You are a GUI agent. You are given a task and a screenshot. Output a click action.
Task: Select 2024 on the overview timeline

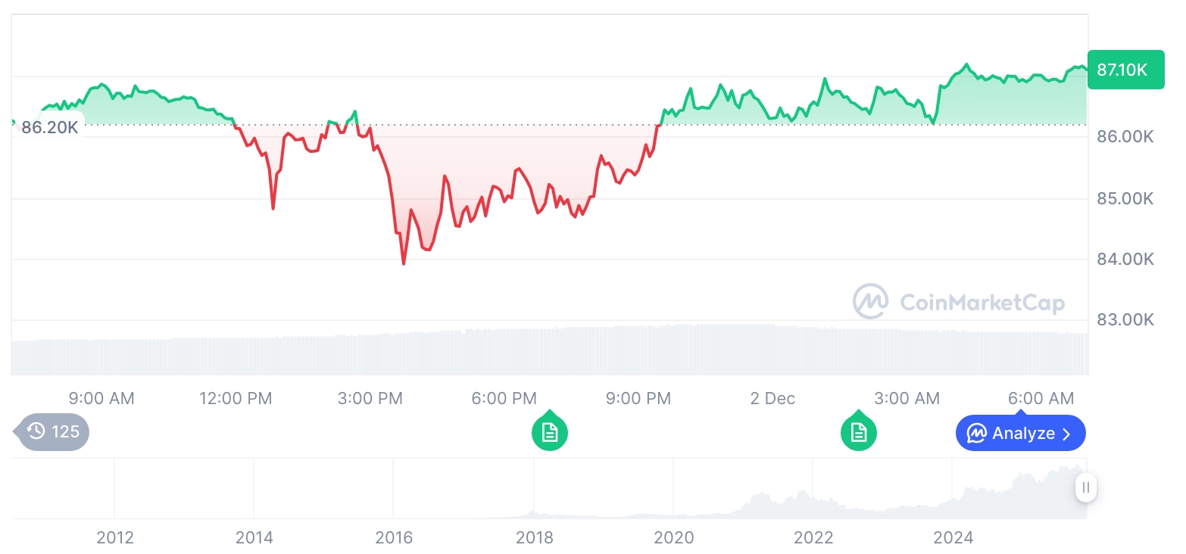[953, 537]
